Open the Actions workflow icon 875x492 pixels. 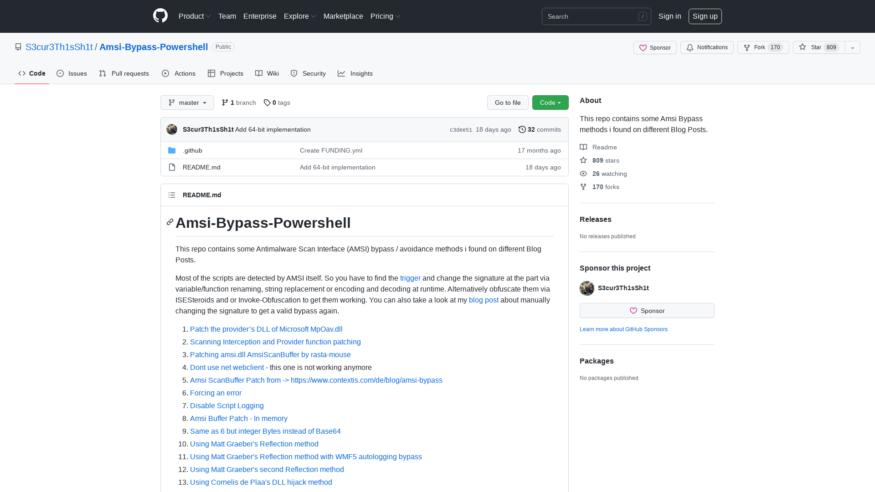(x=166, y=73)
